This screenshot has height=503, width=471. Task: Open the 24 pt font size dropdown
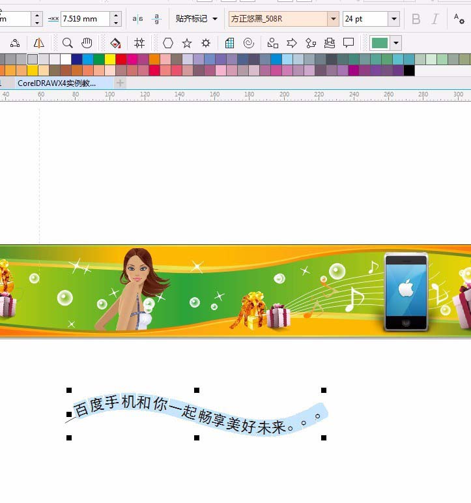(x=393, y=19)
